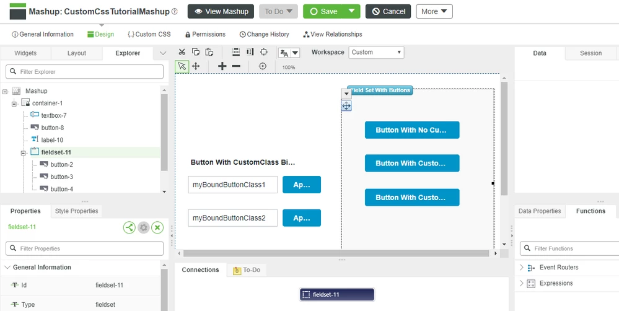The image size is (619, 311).
Task: Click the green Save button
Action: point(323,11)
